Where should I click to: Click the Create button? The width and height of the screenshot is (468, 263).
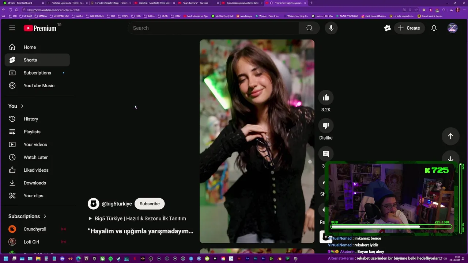[x=409, y=28]
